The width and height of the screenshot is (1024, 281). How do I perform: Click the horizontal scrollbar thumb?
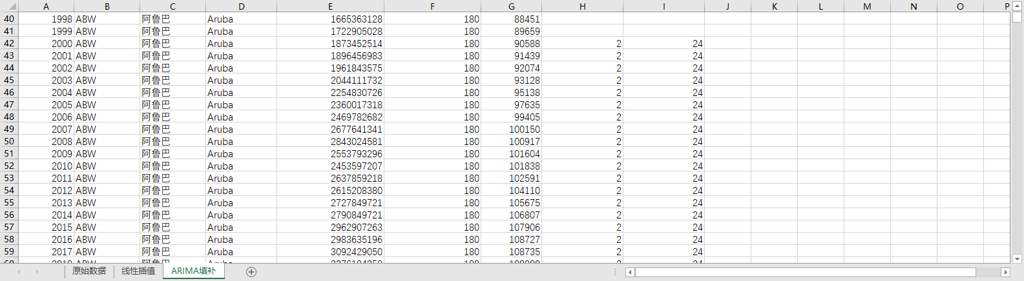[x=805, y=272]
